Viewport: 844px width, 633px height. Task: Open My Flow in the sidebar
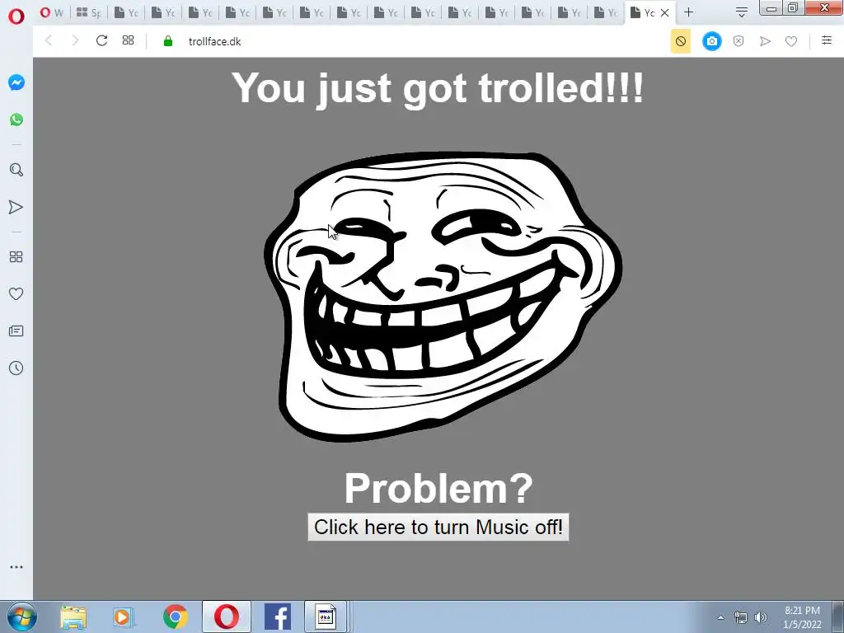point(16,207)
